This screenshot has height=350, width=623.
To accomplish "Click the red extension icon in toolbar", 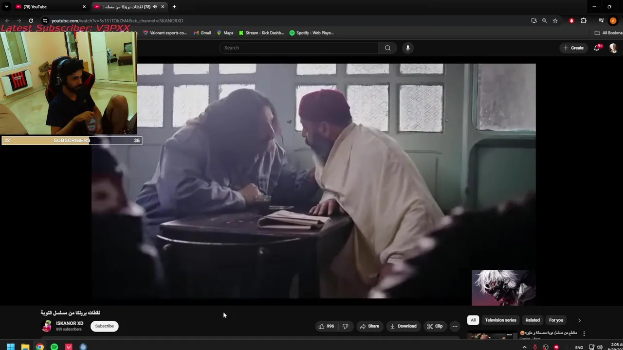I will click(x=571, y=20).
